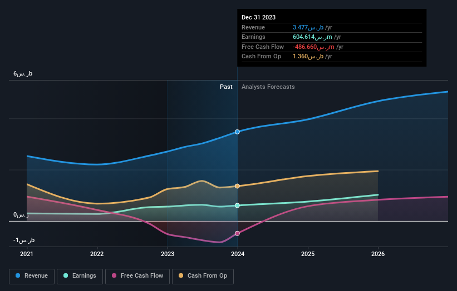Click the Earnings value 604.614 in tooltip
The image size is (457, 291).
click(312, 37)
